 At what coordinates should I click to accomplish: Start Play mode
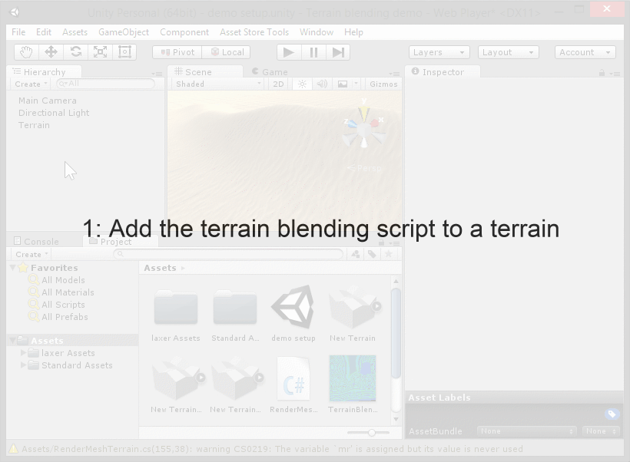[x=288, y=52]
